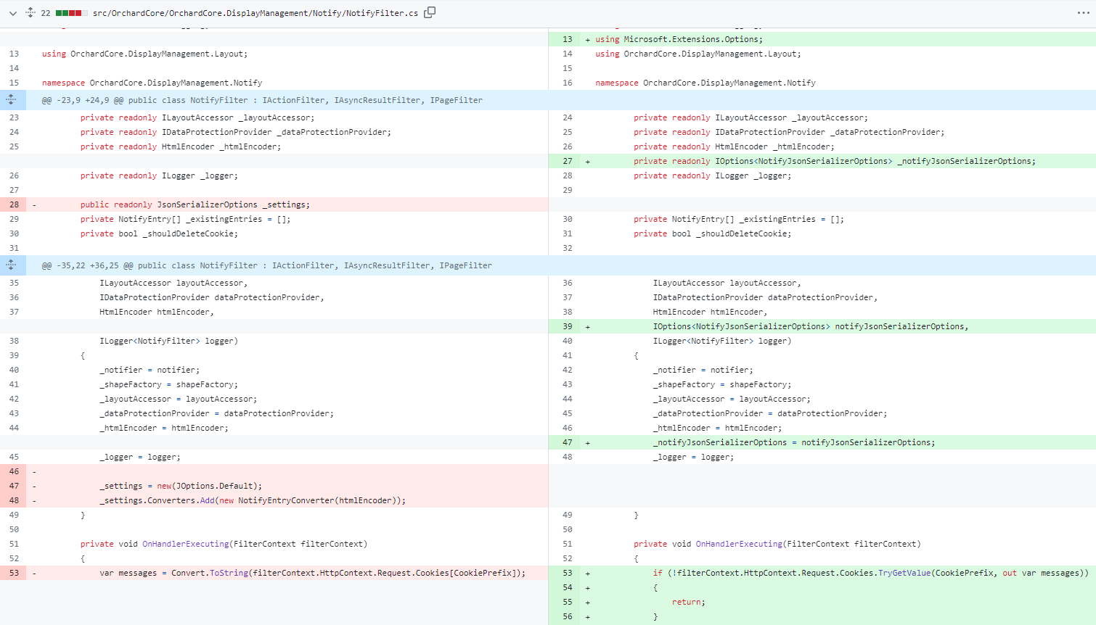1096x625 pixels.
Task: Copy the NotifyFilter.cs file path
Action: 430,12
